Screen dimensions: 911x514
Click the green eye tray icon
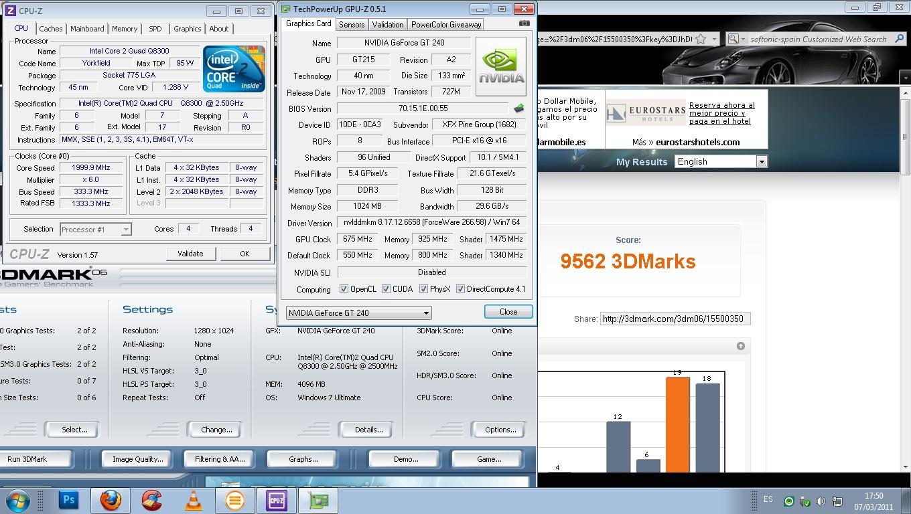pos(790,501)
